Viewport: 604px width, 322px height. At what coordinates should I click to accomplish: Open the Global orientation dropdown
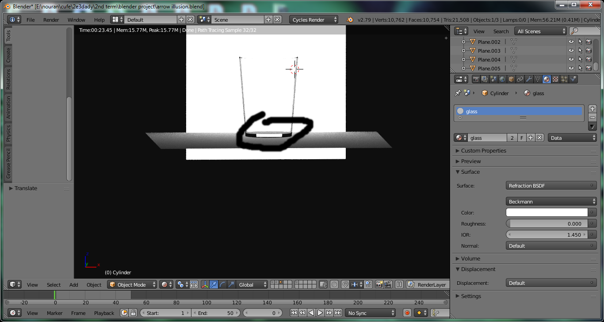pos(252,284)
